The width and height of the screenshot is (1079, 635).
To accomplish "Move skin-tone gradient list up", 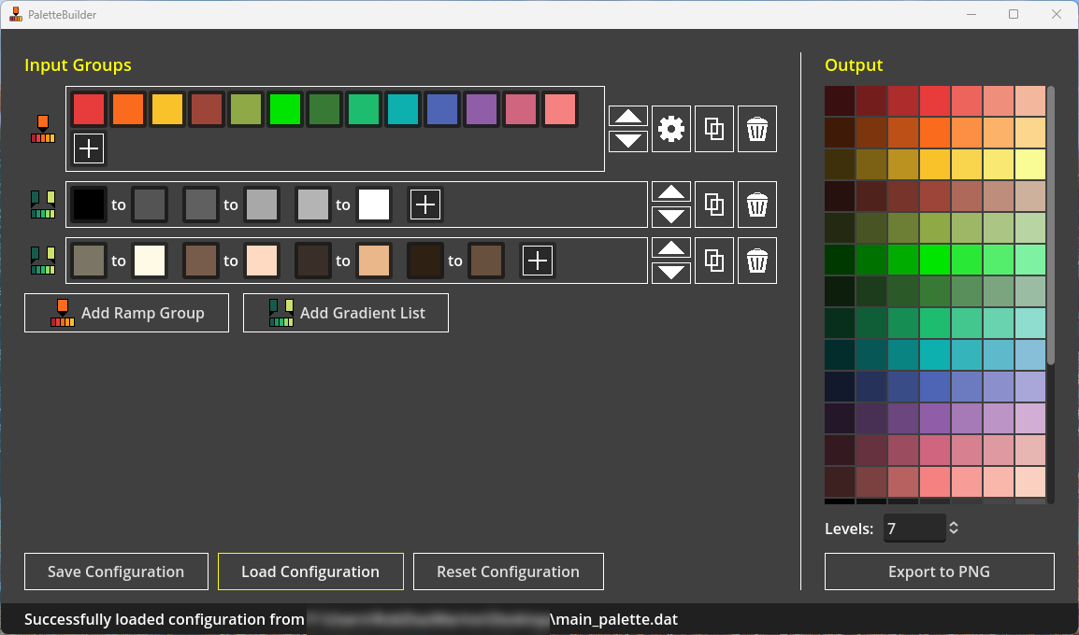I will (671, 248).
